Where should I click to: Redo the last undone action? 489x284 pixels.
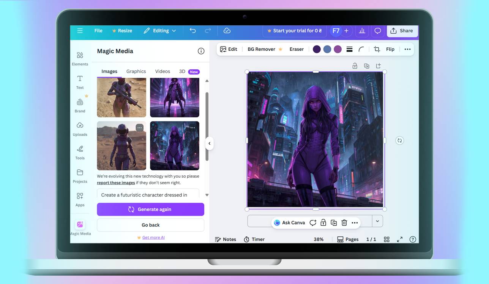208,31
